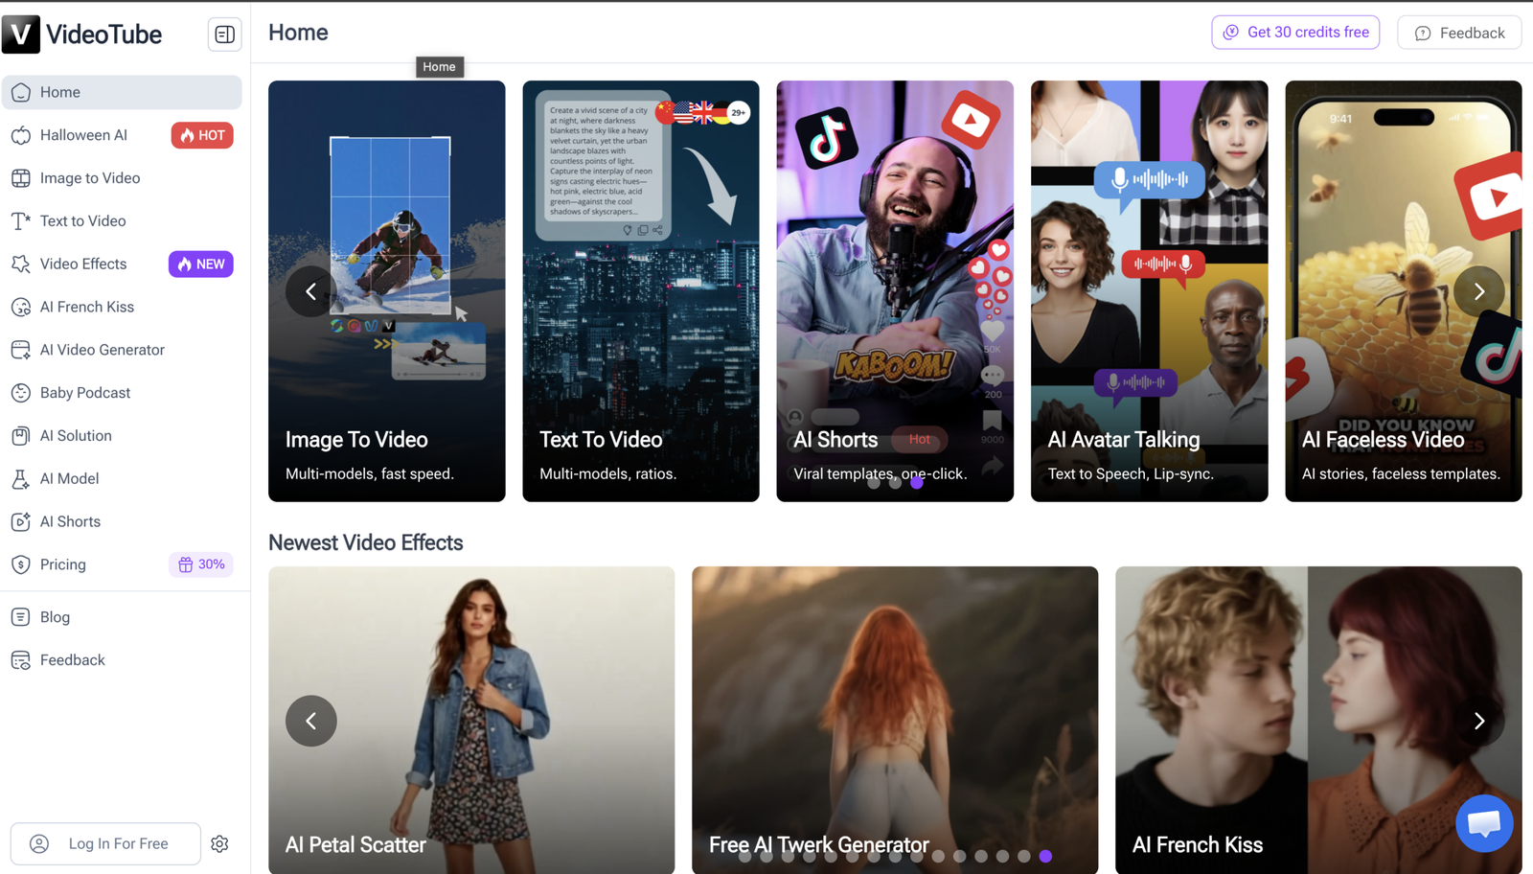Click the Halloween AI pumpkin icon
The width and height of the screenshot is (1533, 874).
(x=21, y=135)
